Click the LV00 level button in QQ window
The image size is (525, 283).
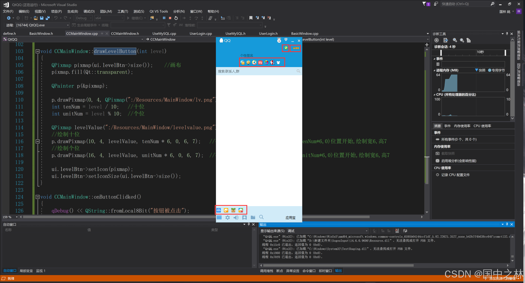[x=296, y=48]
